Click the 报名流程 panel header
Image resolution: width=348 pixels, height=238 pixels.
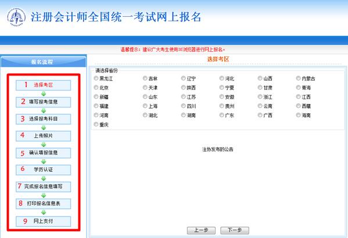click(43, 62)
